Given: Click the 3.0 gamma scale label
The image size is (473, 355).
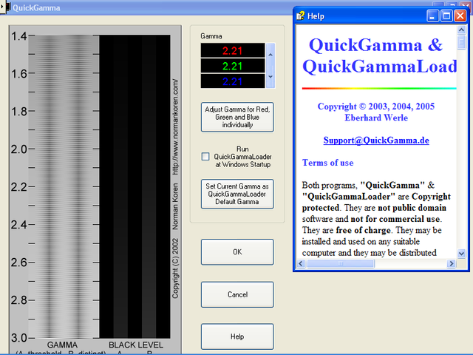Looking at the screenshot, I should (x=19, y=338).
